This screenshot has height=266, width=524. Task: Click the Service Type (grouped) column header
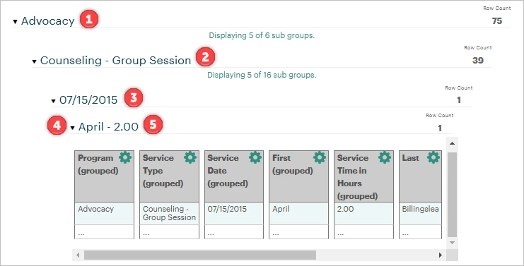click(x=169, y=176)
